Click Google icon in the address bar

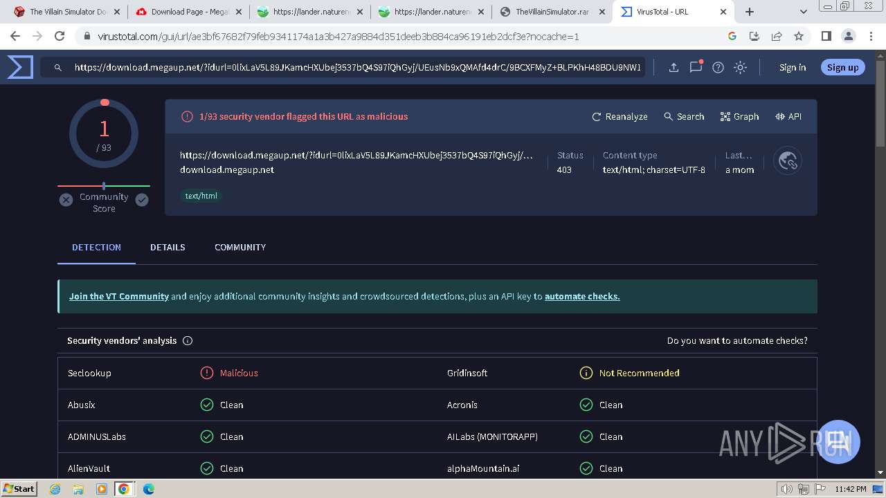click(732, 36)
